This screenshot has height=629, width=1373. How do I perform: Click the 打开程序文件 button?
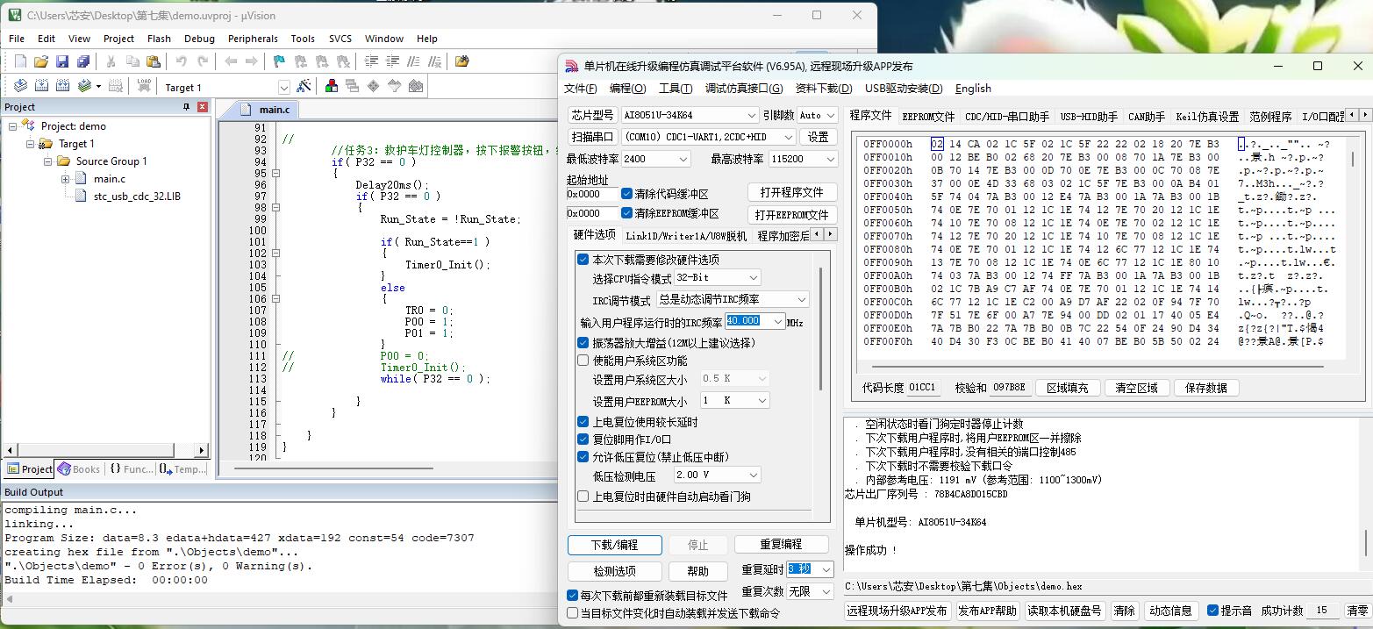click(x=791, y=193)
